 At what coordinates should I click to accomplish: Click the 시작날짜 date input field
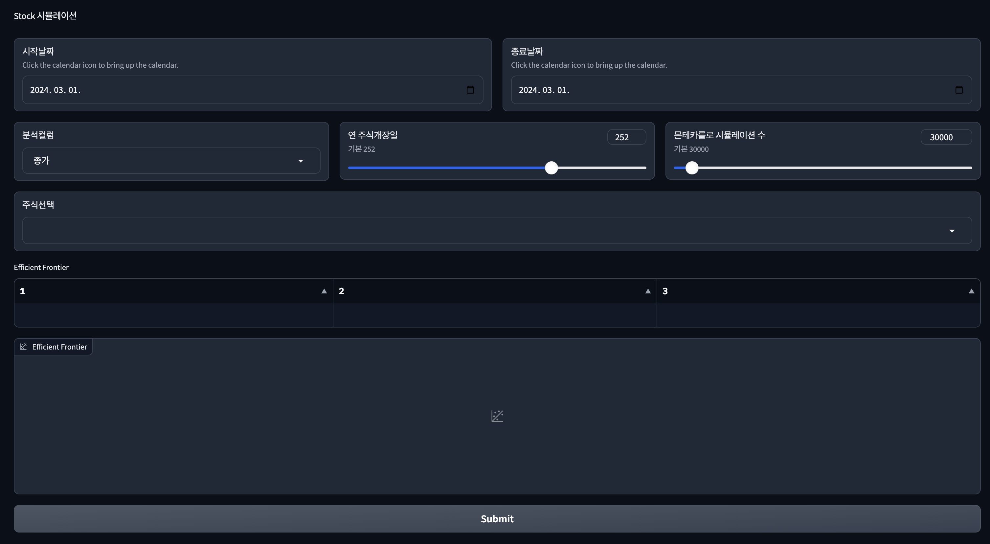pyautogui.click(x=231, y=90)
